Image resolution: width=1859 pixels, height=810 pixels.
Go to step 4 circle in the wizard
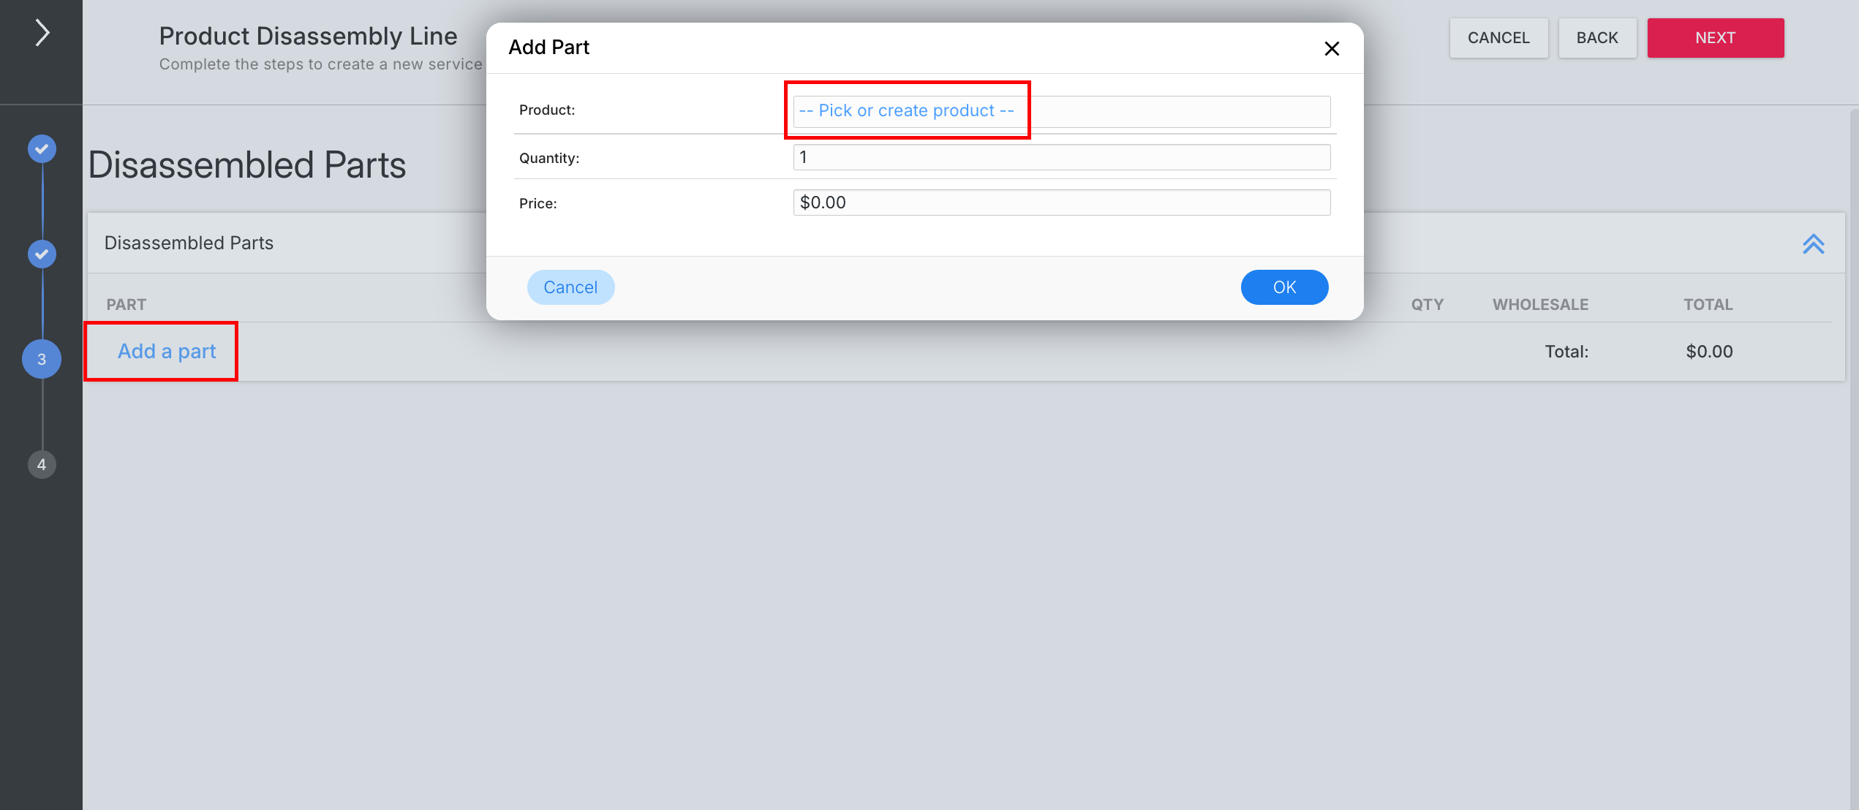pos(42,464)
